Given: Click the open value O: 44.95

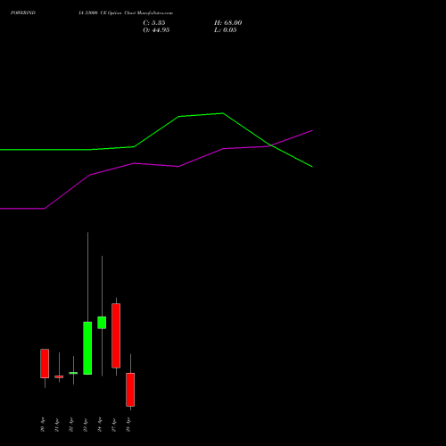Looking at the screenshot, I should pos(156,30).
